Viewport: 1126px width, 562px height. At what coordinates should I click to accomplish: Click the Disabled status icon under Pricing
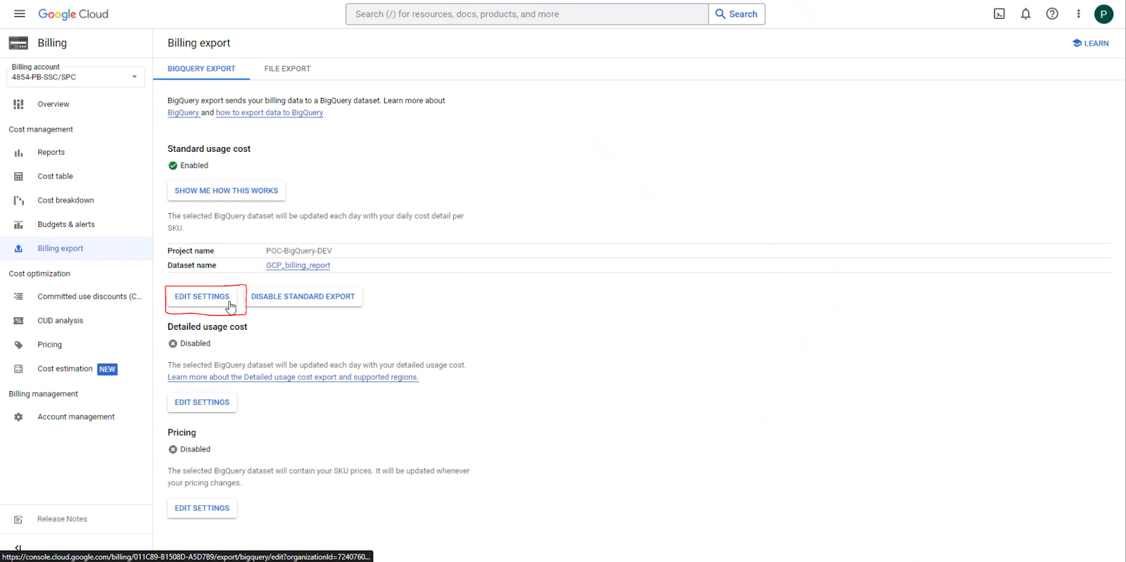[172, 449]
